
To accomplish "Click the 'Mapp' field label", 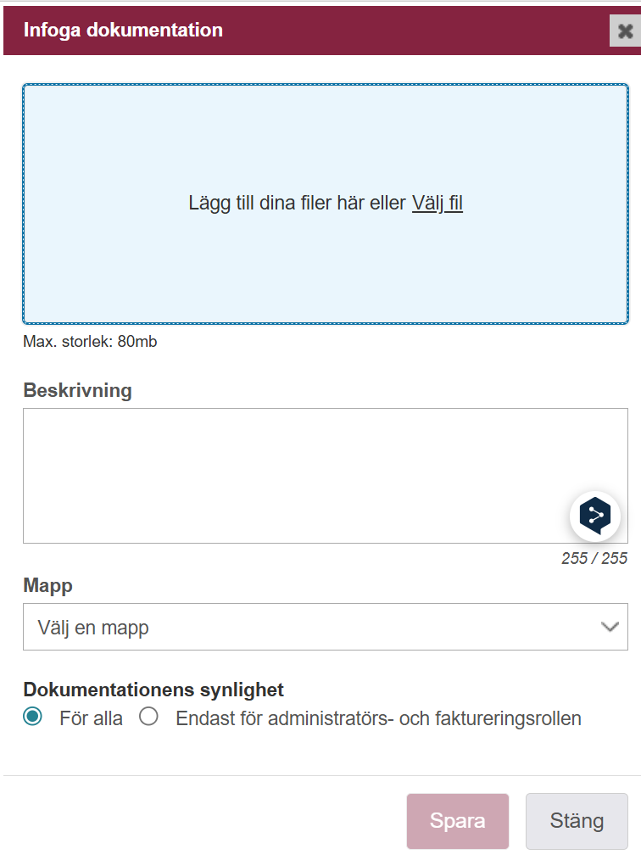I will coord(48,586).
